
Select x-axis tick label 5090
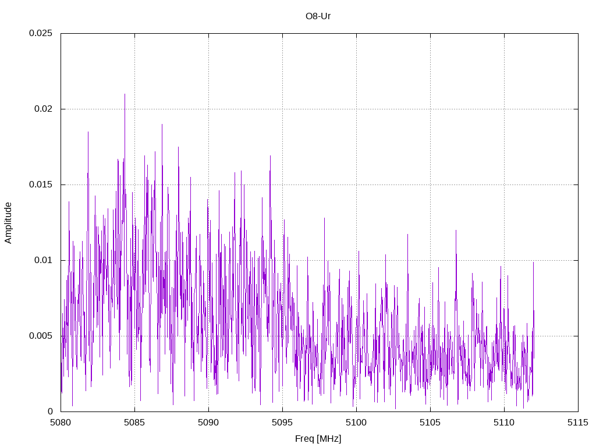(209, 423)
